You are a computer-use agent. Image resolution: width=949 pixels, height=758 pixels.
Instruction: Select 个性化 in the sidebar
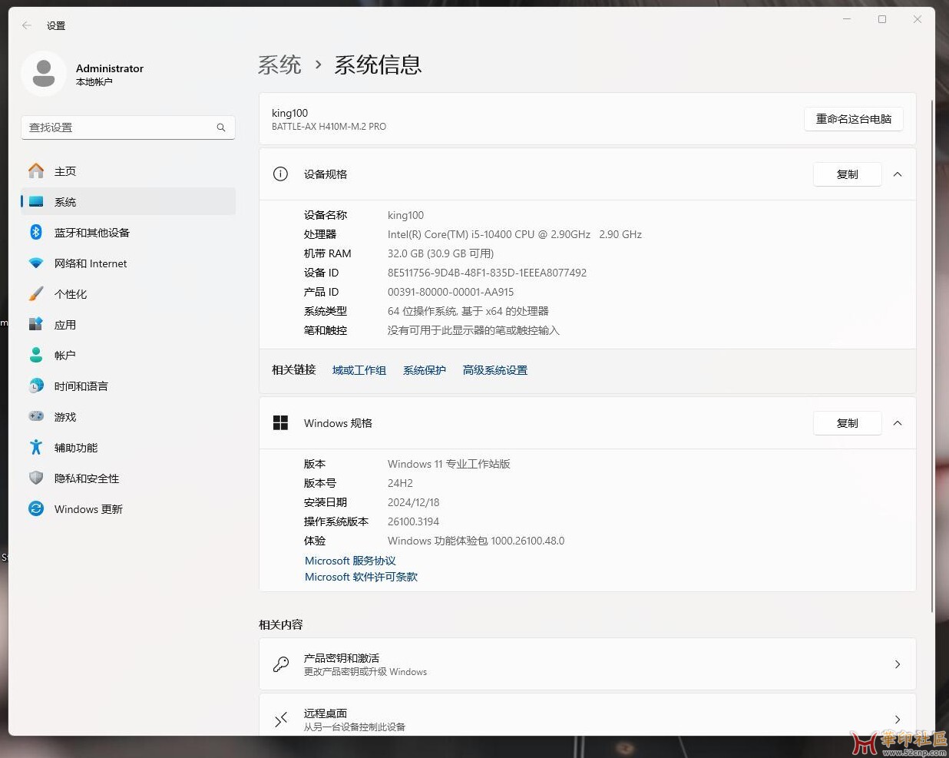click(128, 294)
